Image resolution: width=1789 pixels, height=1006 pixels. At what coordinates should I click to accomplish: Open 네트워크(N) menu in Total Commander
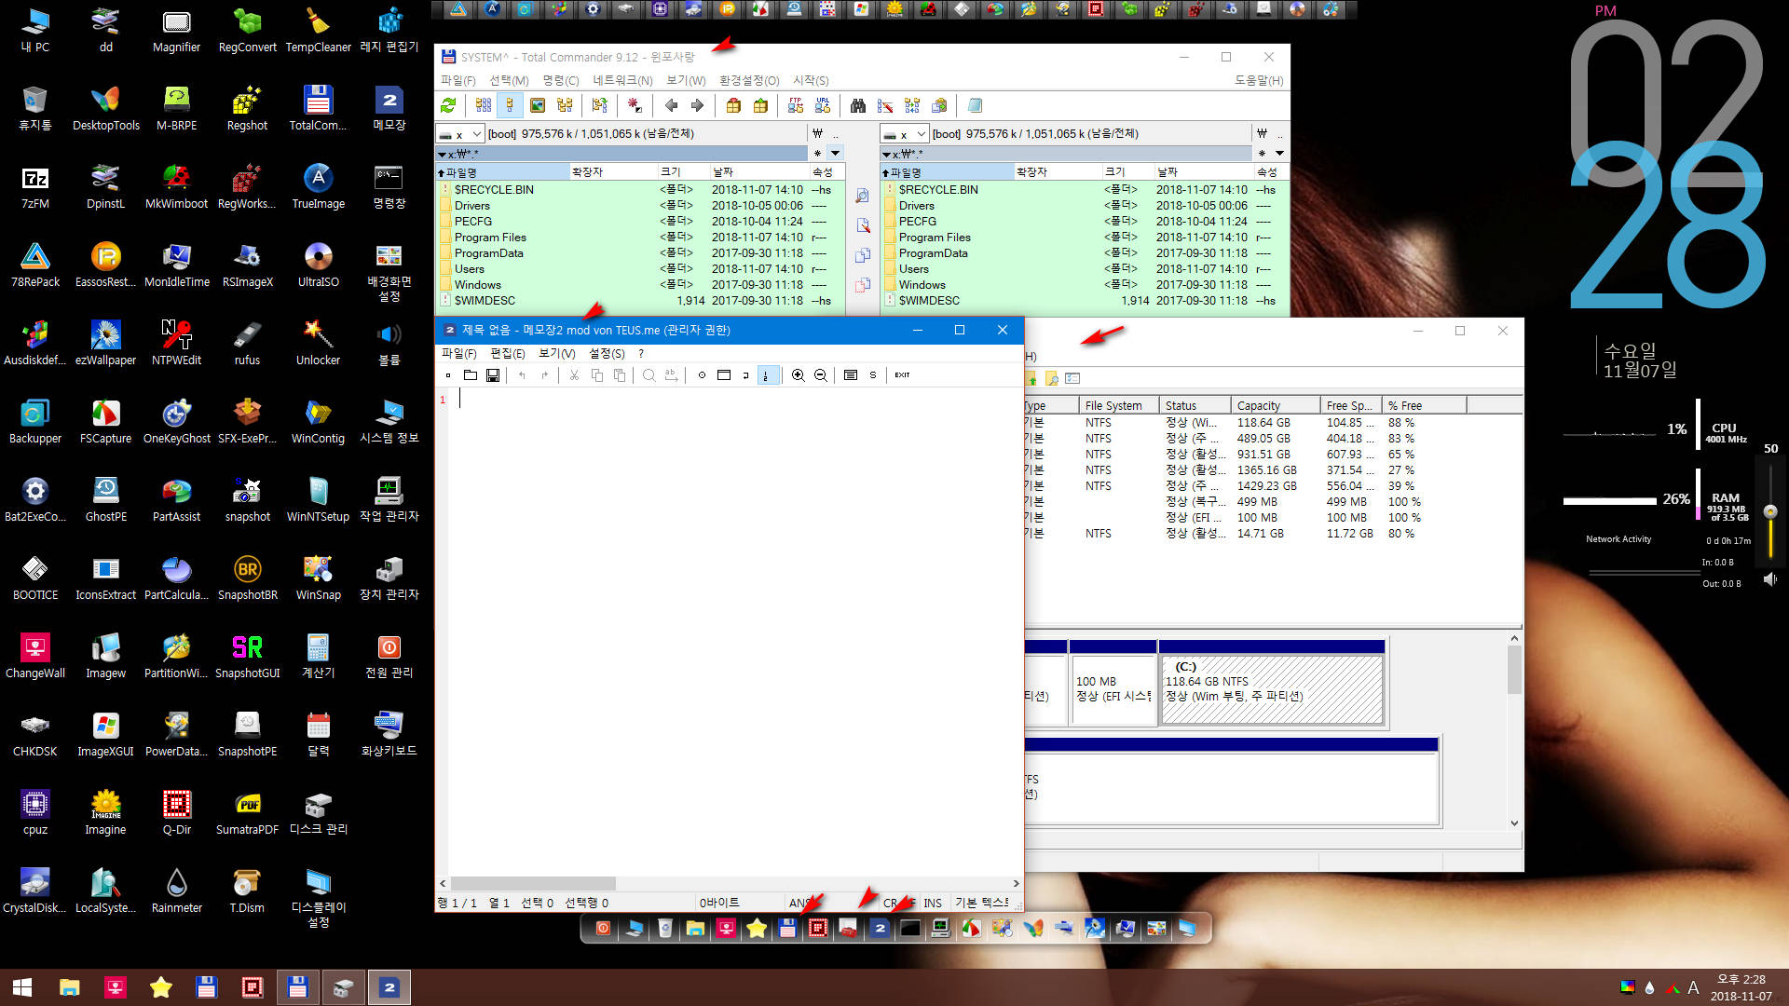(x=622, y=81)
